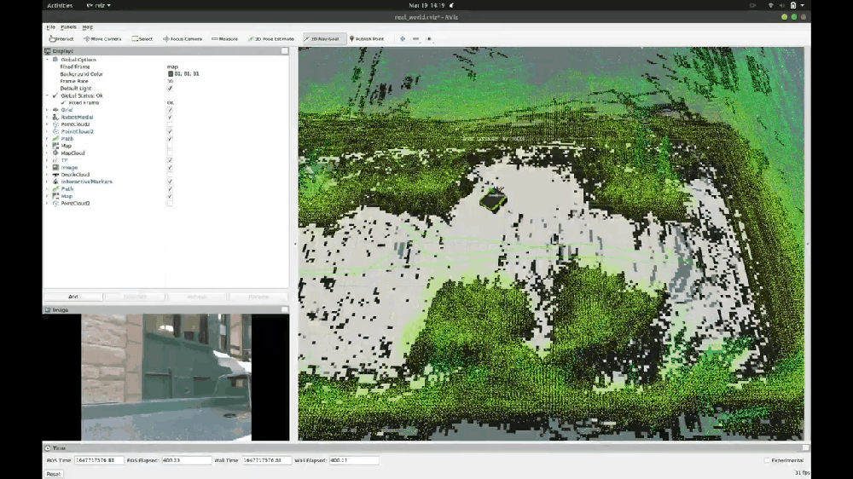Uncheck the Grid display checkbox
The height and width of the screenshot is (479, 853).
(170, 110)
